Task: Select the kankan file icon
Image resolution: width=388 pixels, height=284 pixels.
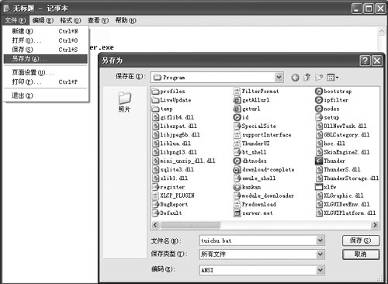Action: coord(237,187)
